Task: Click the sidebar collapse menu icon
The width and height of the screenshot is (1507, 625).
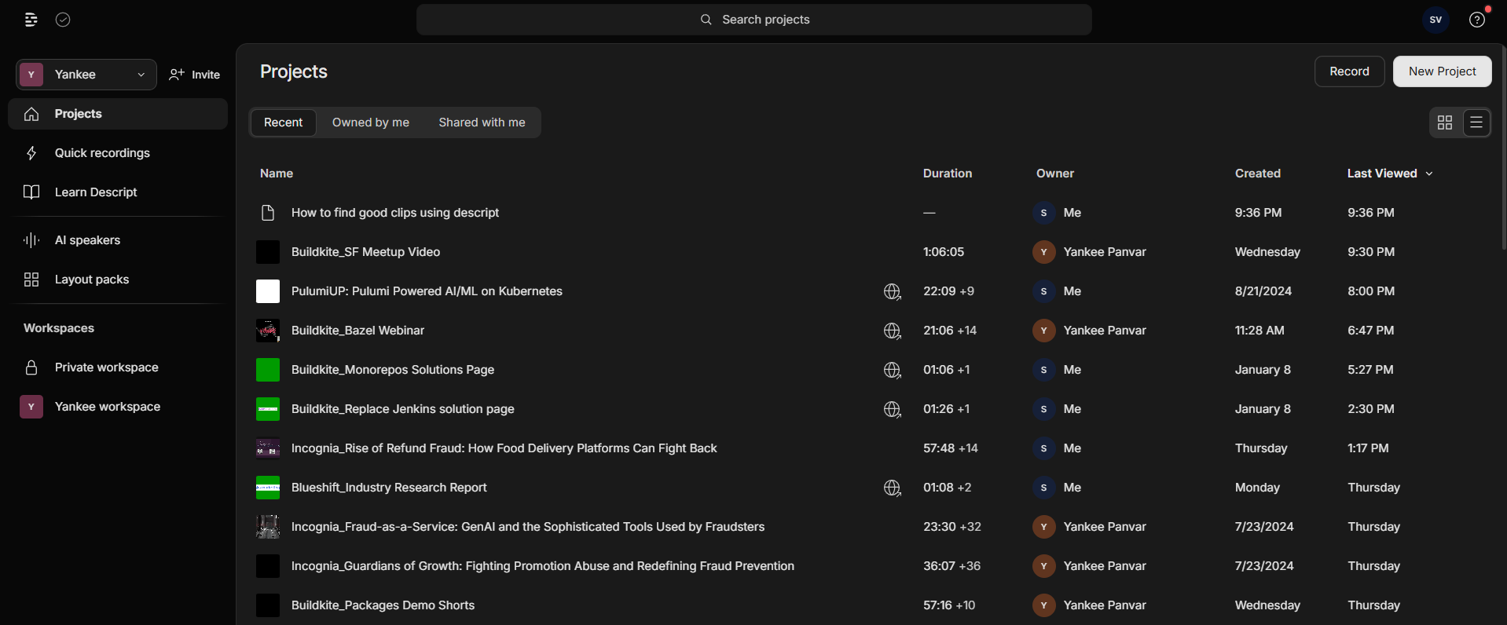Action: [31, 20]
